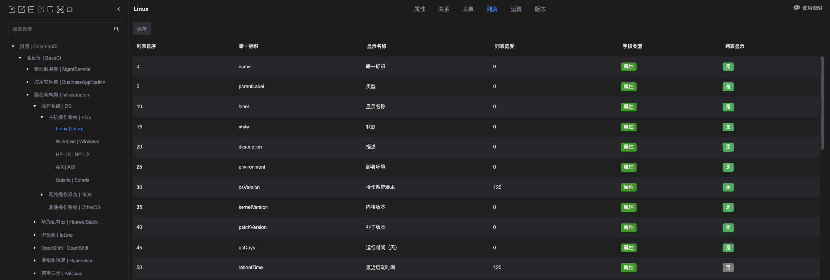Expand the 华为私有云 | HuaweiStack node
Image resolution: width=830 pixels, height=280 pixels.
pyautogui.click(x=35, y=222)
